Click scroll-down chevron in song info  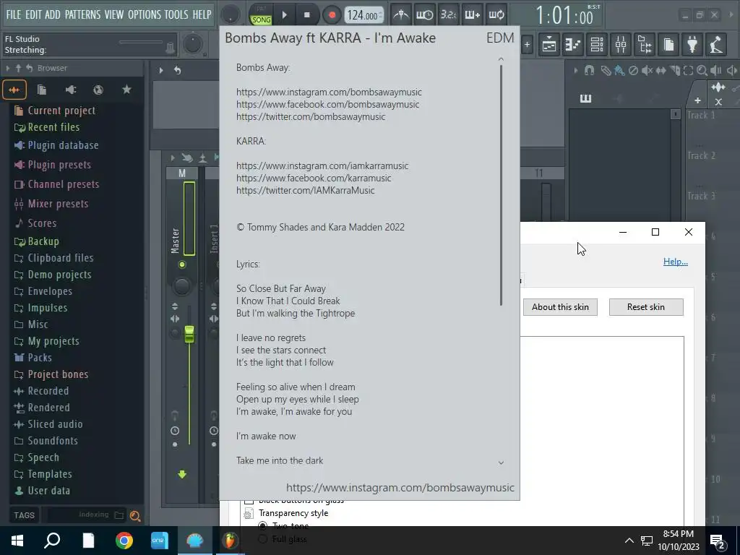501,462
